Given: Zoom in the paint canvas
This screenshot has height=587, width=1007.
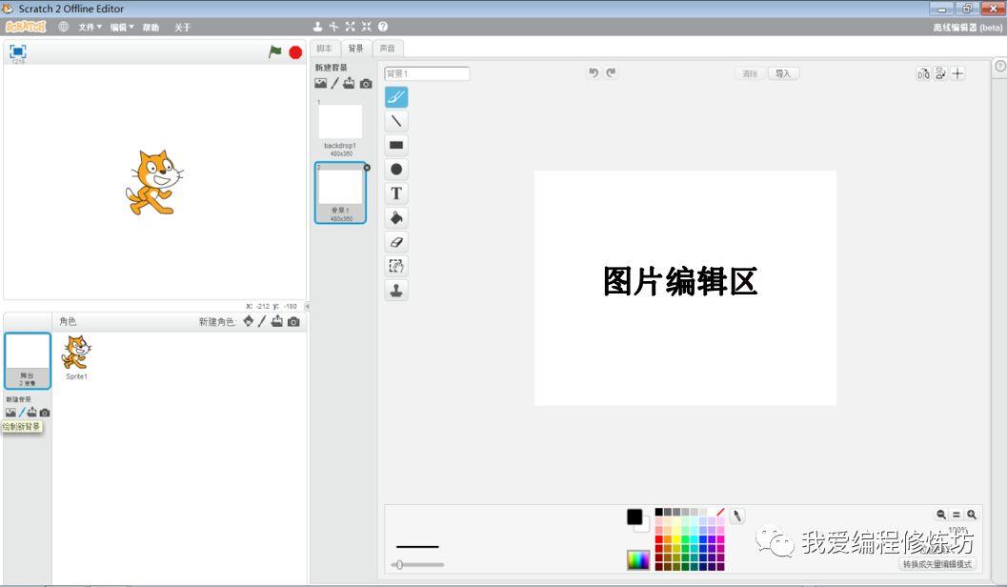Looking at the screenshot, I should 972,515.
